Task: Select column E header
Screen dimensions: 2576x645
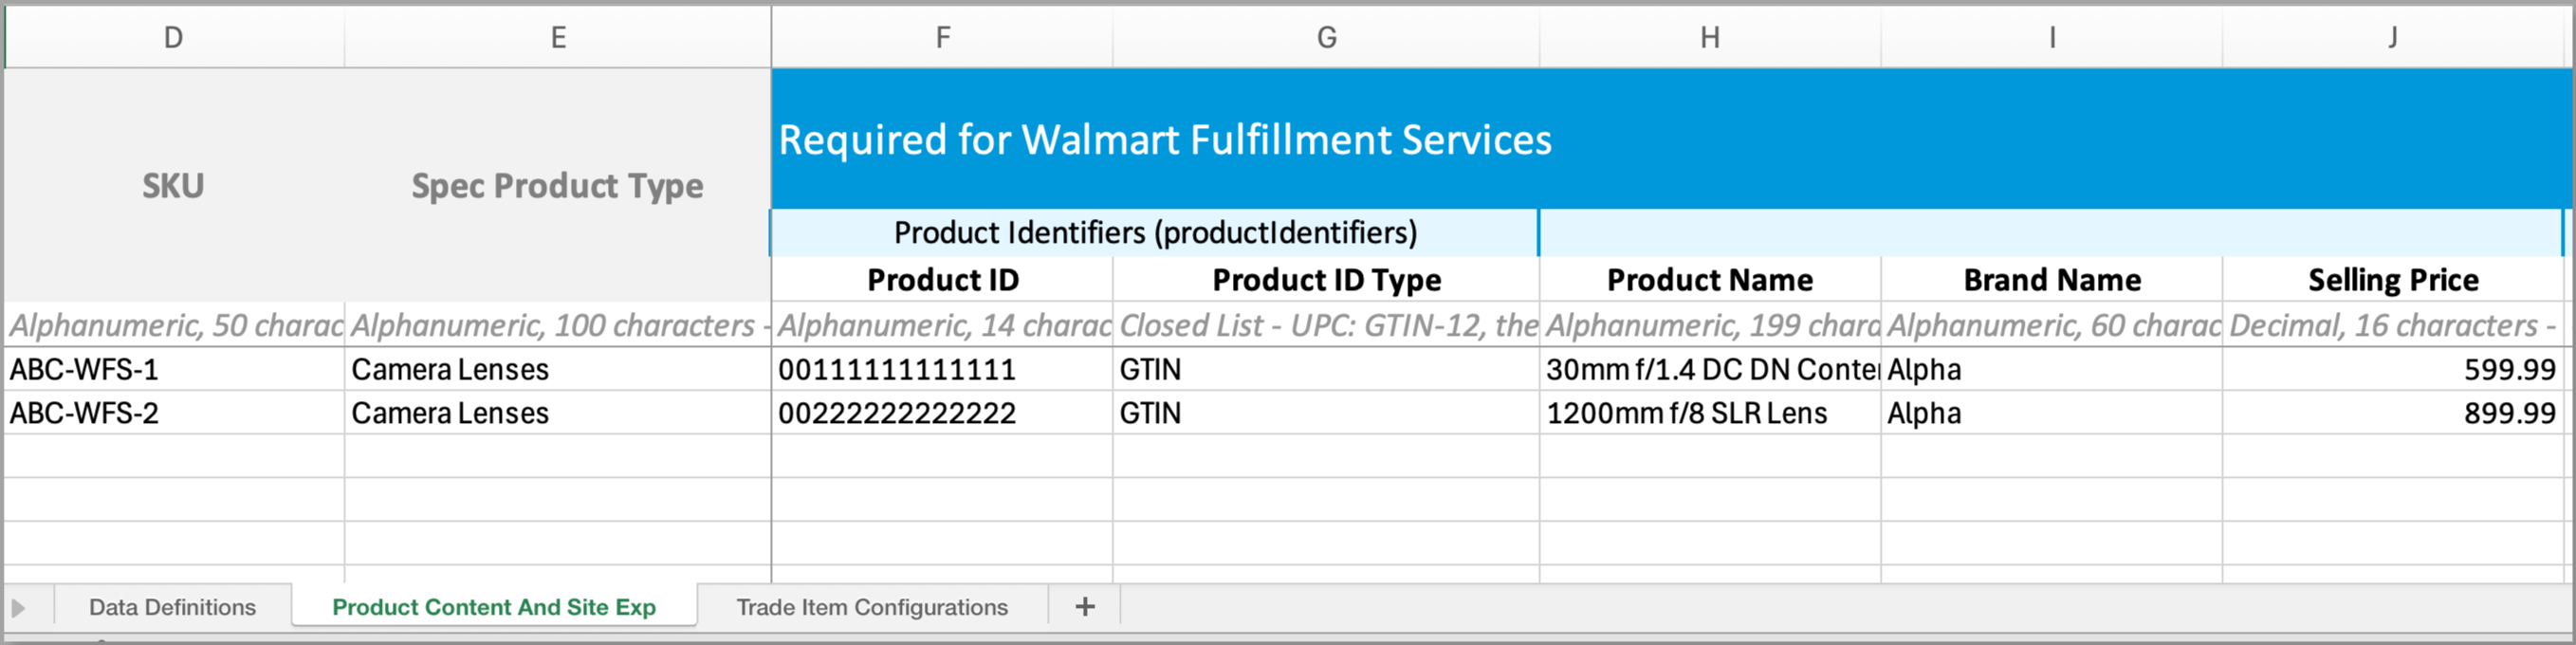Action: (x=558, y=38)
